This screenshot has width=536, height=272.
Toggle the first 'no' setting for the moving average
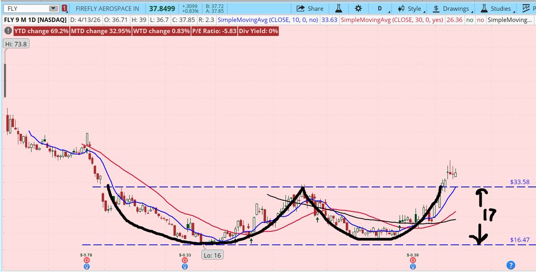click(469, 20)
